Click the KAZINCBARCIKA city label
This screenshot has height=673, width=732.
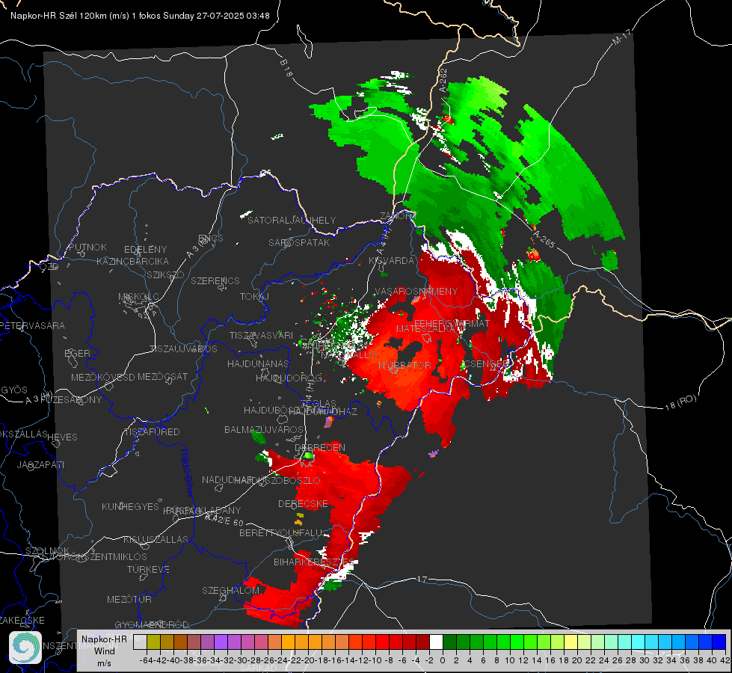click(132, 261)
